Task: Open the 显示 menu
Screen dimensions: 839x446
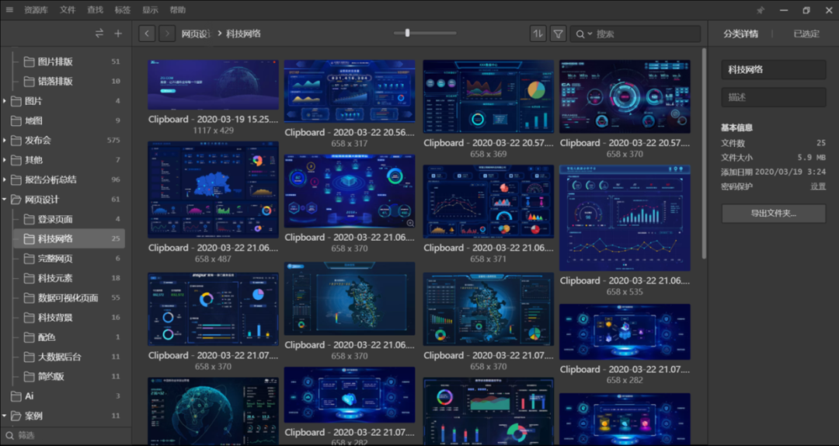Action: tap(151, 10)
